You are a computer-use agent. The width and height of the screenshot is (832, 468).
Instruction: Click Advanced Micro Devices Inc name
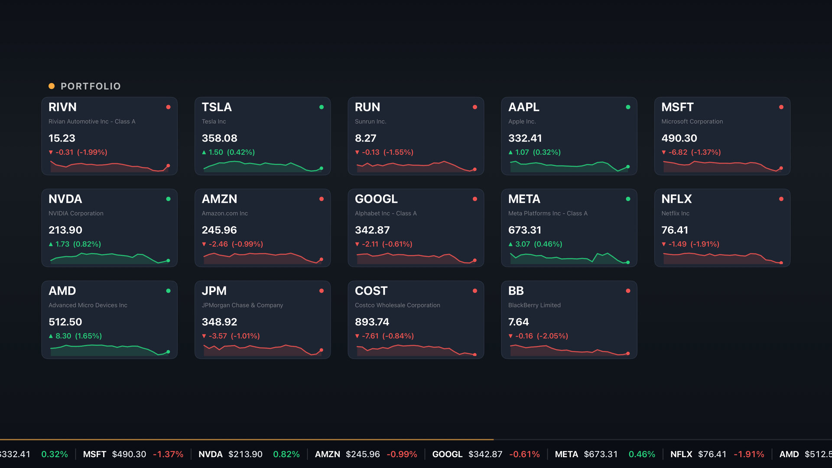(88, 305)
